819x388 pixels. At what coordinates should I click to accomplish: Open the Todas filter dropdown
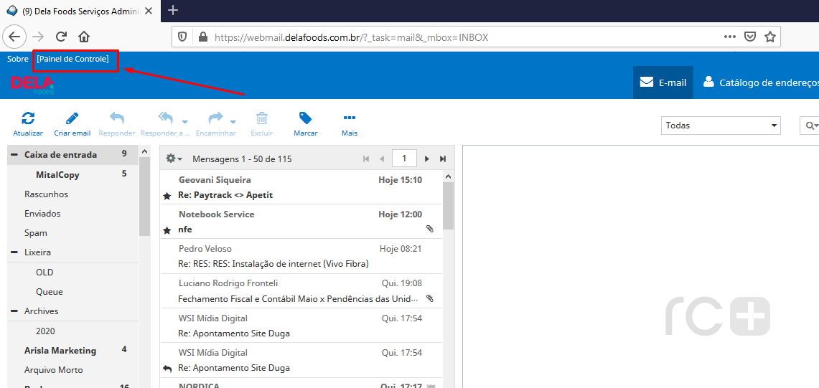(x=721, y=126)
